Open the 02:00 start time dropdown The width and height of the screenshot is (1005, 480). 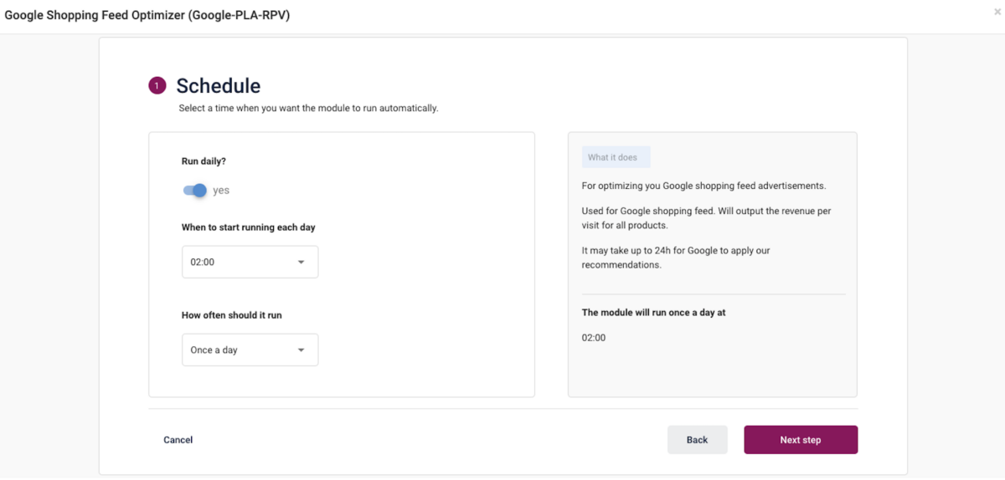(x=250, y=262)
